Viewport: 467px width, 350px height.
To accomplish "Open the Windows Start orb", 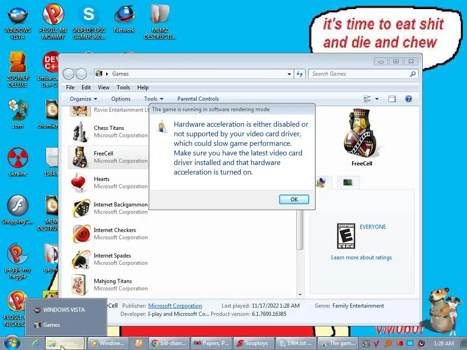I will [12, 342].
